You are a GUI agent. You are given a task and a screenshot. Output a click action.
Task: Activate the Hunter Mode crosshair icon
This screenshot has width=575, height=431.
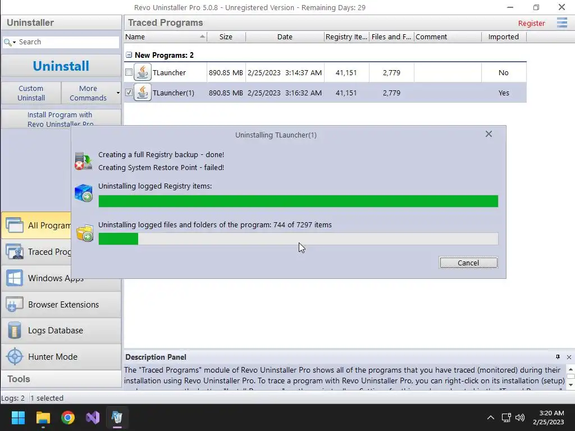[15, 356]
